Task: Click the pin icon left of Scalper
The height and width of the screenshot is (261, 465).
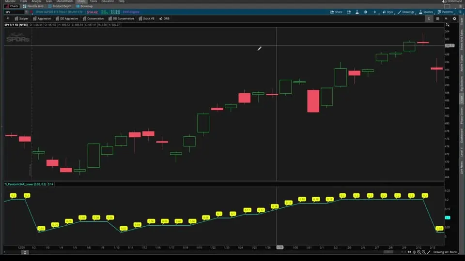Action: point(8,19)
